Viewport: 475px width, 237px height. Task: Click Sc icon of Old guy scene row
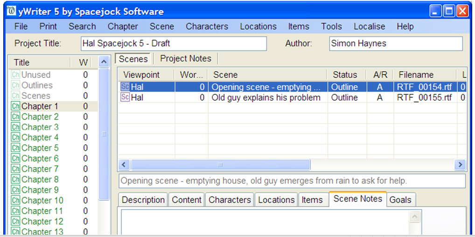pos(125,98)
